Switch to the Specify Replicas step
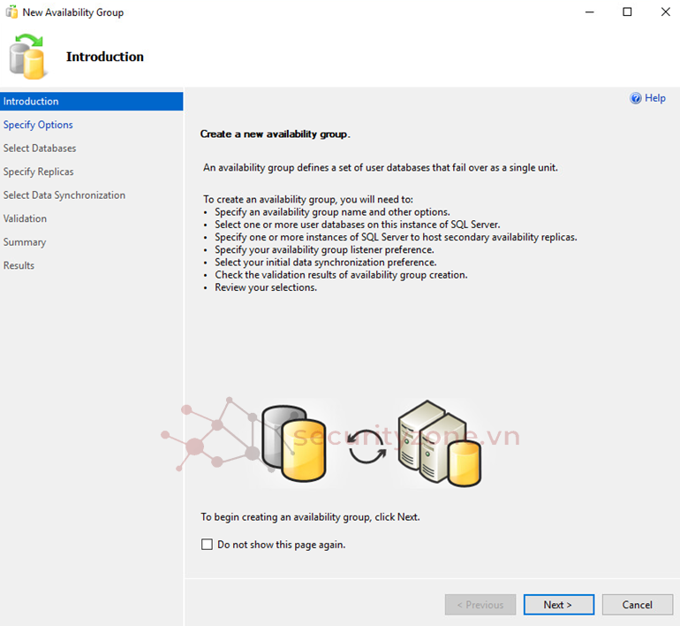This screenshot has width=680, height=626. 39,172
